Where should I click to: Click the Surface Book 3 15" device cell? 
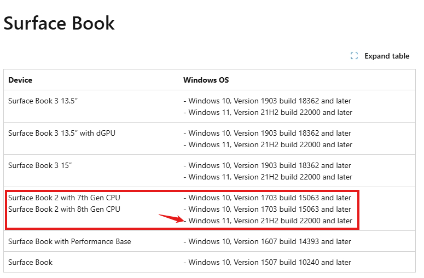click(x=39, y=165)
